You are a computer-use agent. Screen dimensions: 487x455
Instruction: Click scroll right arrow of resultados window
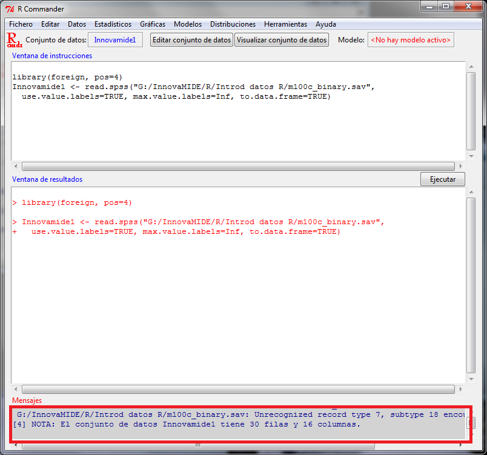(x=460, y=389)
